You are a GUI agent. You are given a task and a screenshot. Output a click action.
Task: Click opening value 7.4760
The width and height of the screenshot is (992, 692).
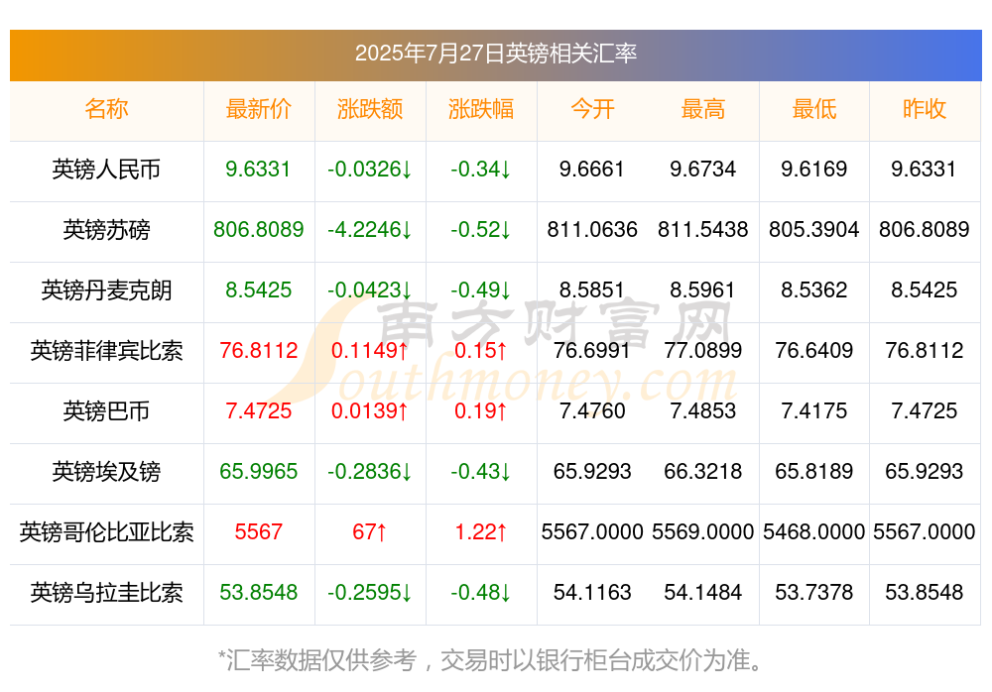[592, 410]
